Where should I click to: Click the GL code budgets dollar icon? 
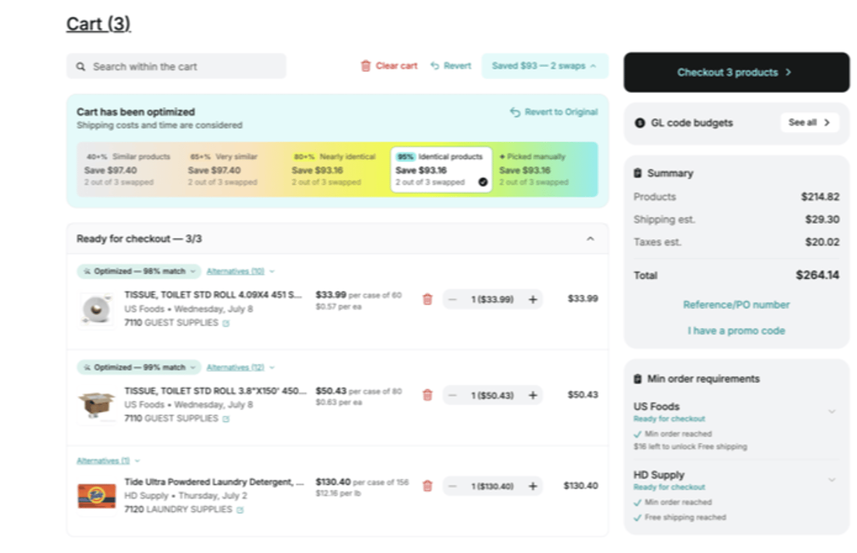(x=640, y=123)
